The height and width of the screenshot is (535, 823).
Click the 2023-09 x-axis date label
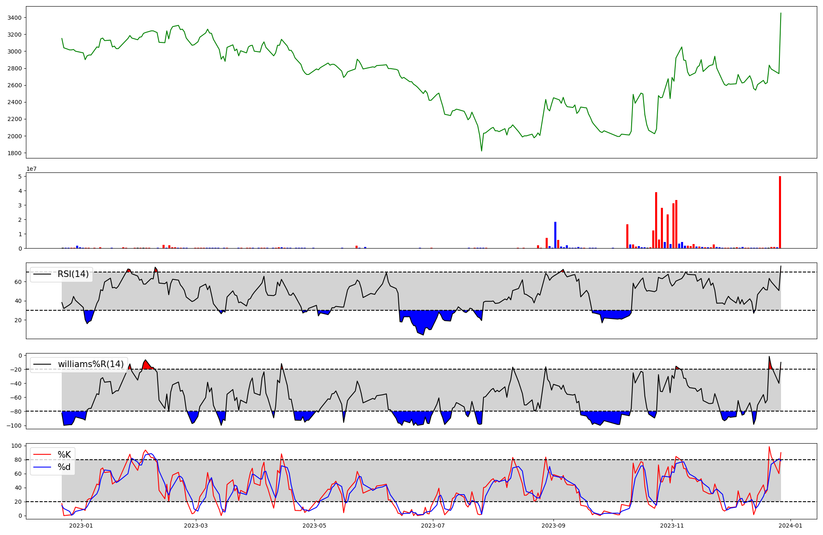(553, 526)
